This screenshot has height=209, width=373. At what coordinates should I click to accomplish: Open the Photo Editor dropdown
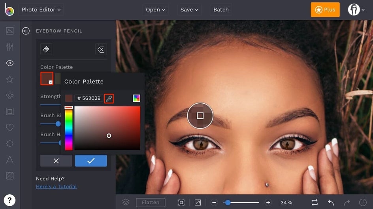(41, 10)
